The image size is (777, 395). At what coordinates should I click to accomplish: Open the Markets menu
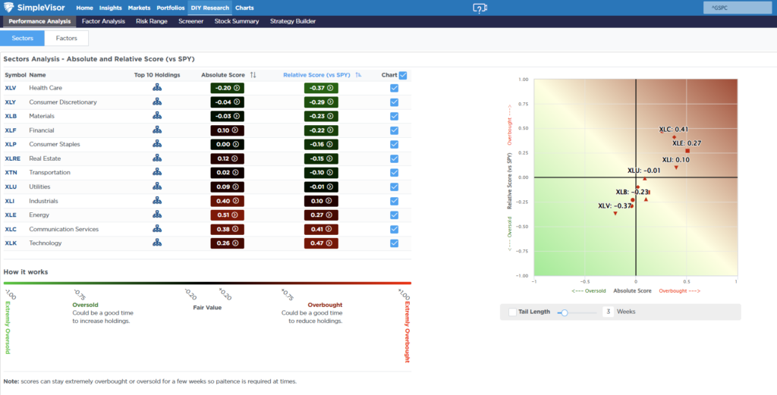pyautogui.click(x=139, y=8)
